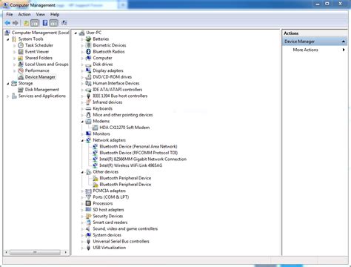Select Device Manager in left tree

click(40, 77)
